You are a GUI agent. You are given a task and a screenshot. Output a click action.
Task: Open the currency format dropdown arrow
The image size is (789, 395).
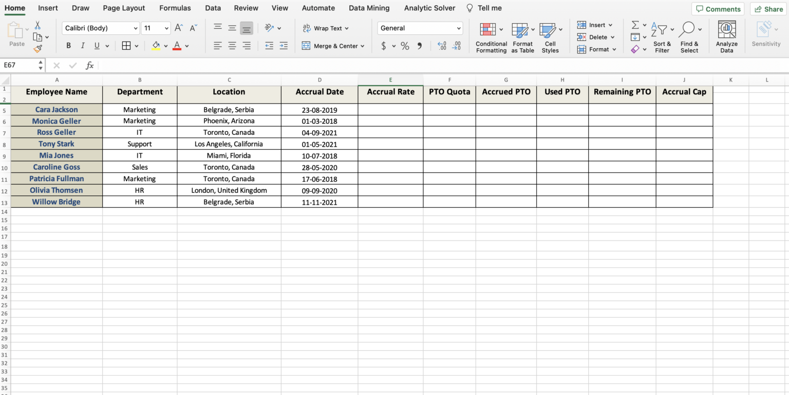(x=394, y=46)
